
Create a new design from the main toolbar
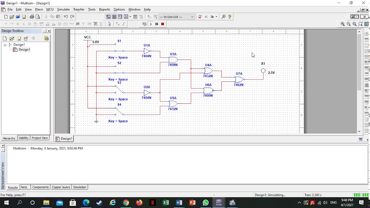tap(6, 17)
